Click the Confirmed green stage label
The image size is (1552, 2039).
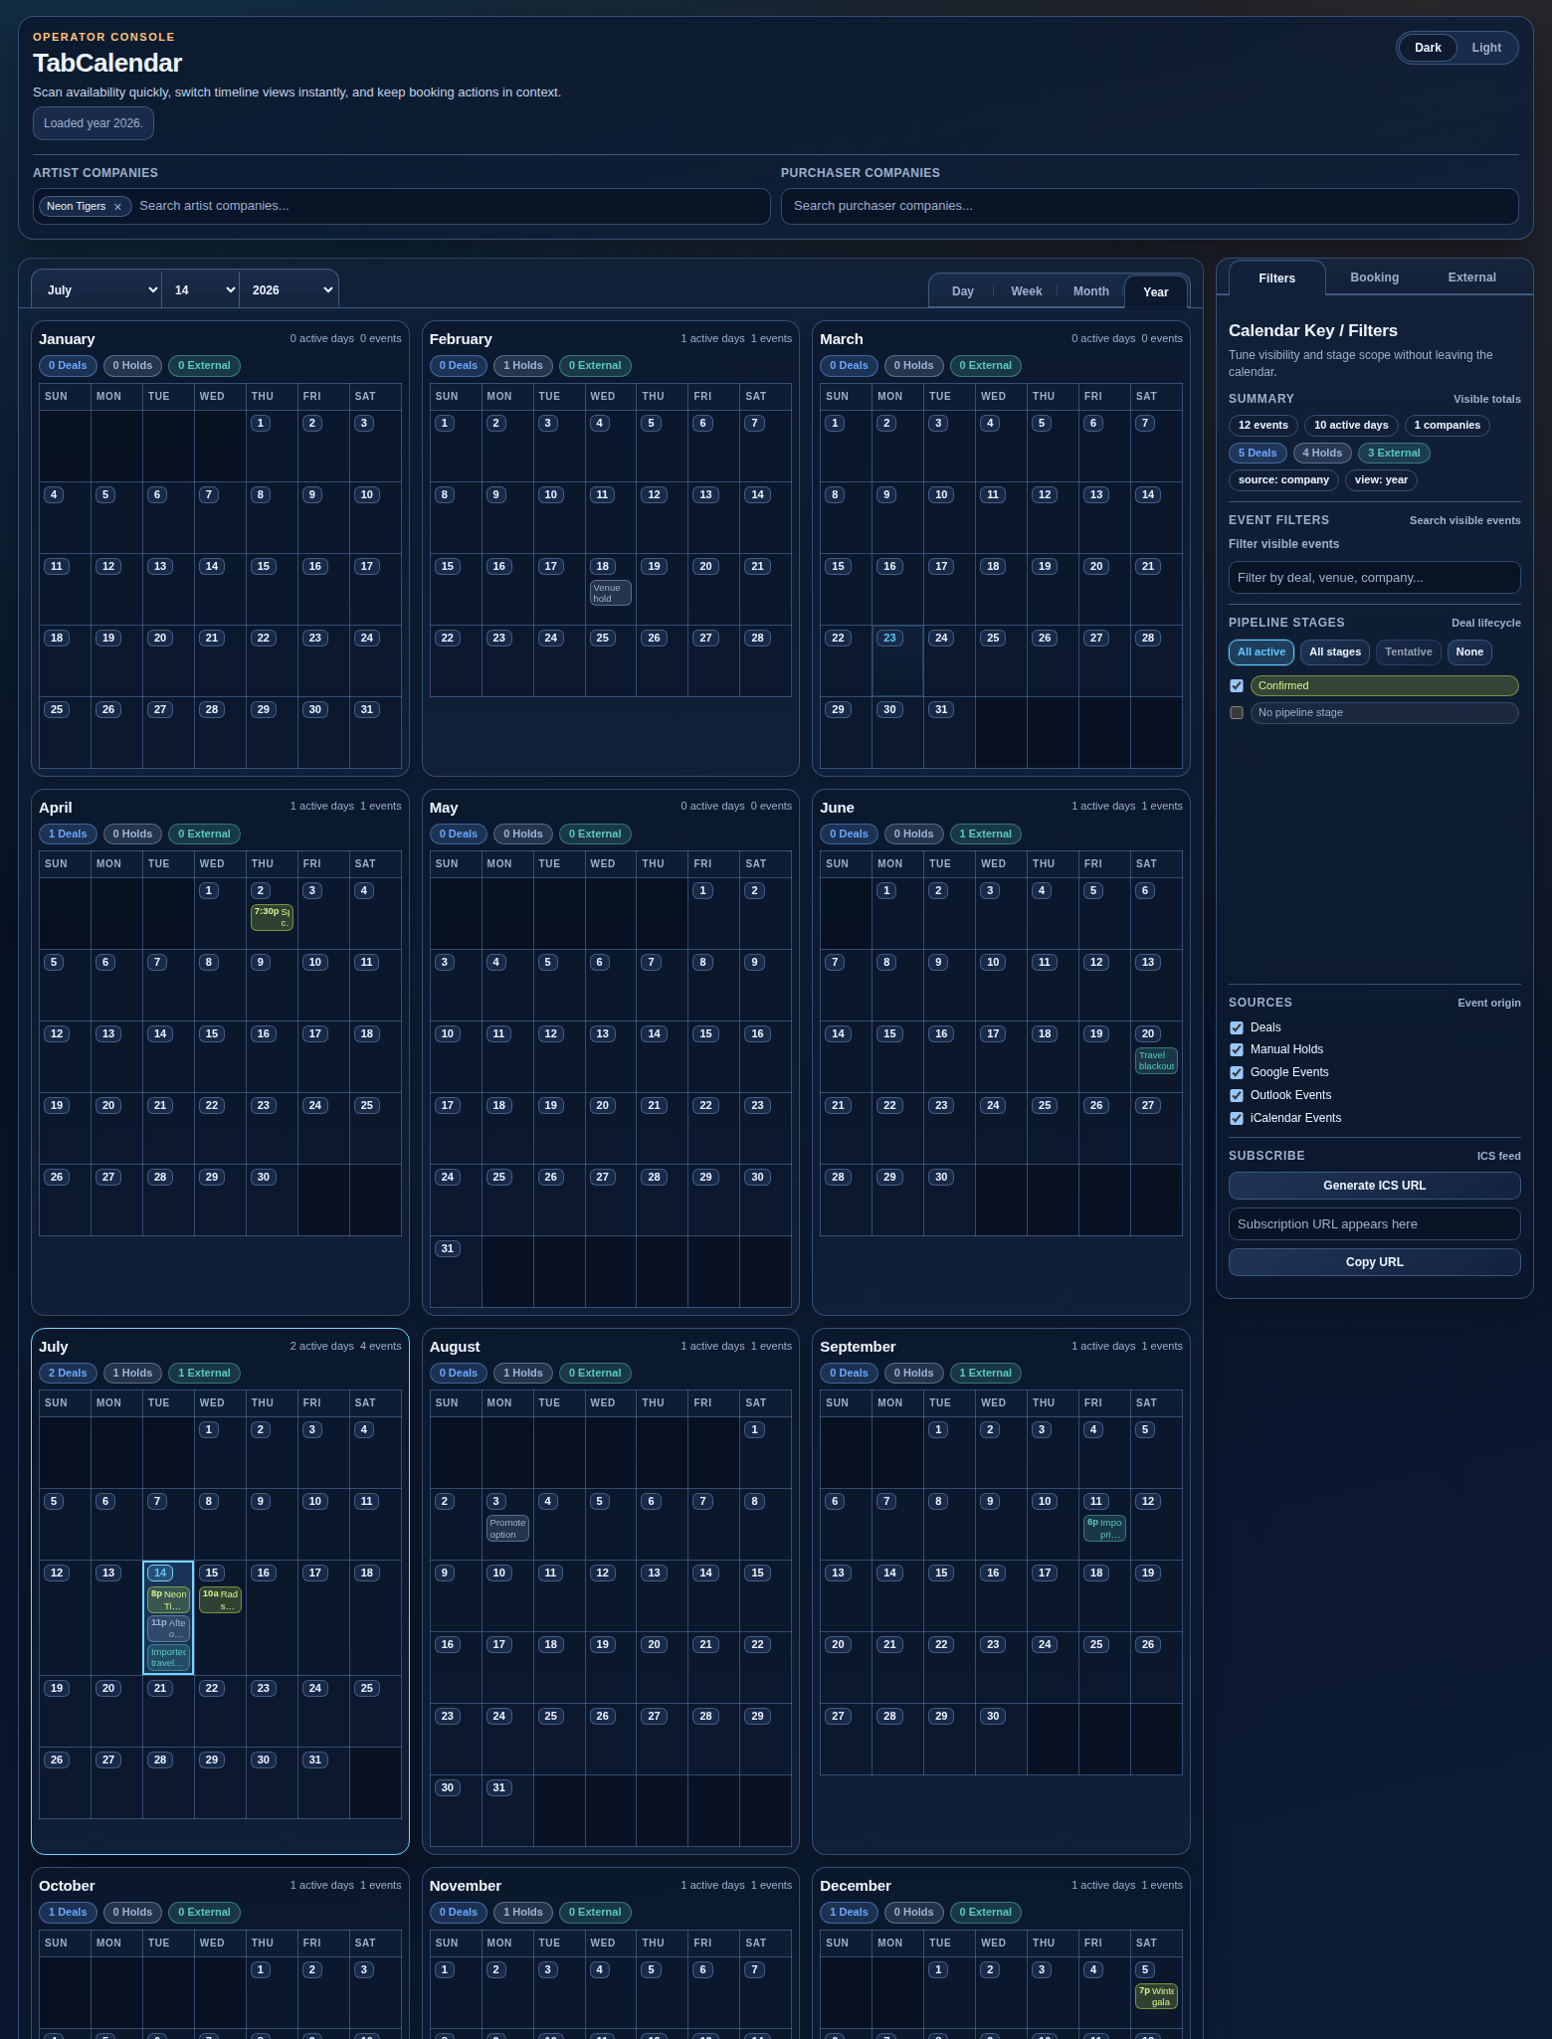pyautogui.click(x=1384, y=685)
